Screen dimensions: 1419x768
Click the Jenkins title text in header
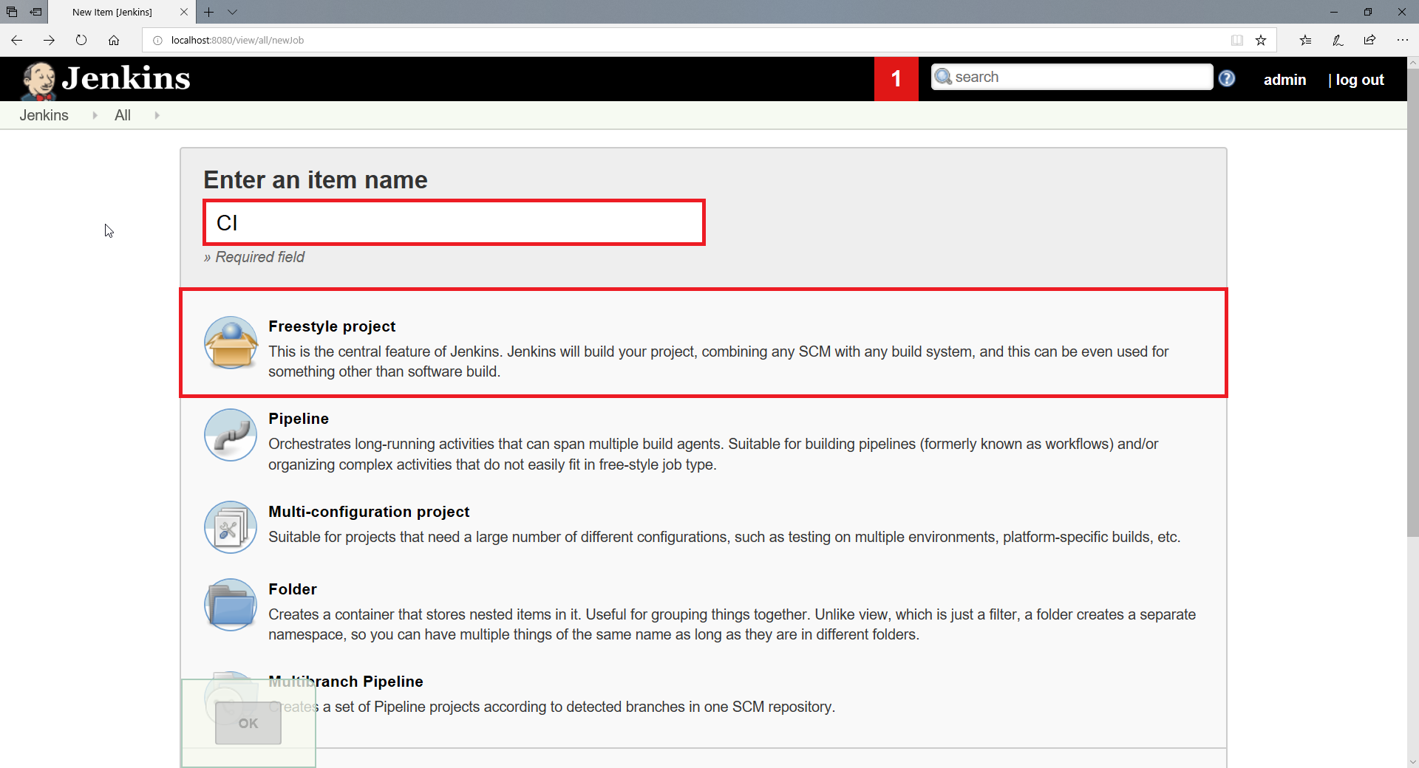[x=126, y=78]
